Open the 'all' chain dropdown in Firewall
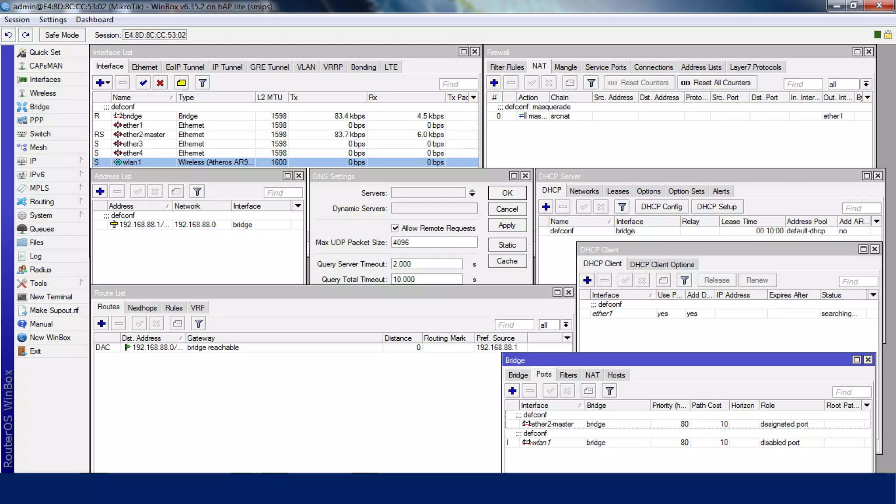Image resolution: width=896 pixels, height=504 pixels. click(866, 84)
